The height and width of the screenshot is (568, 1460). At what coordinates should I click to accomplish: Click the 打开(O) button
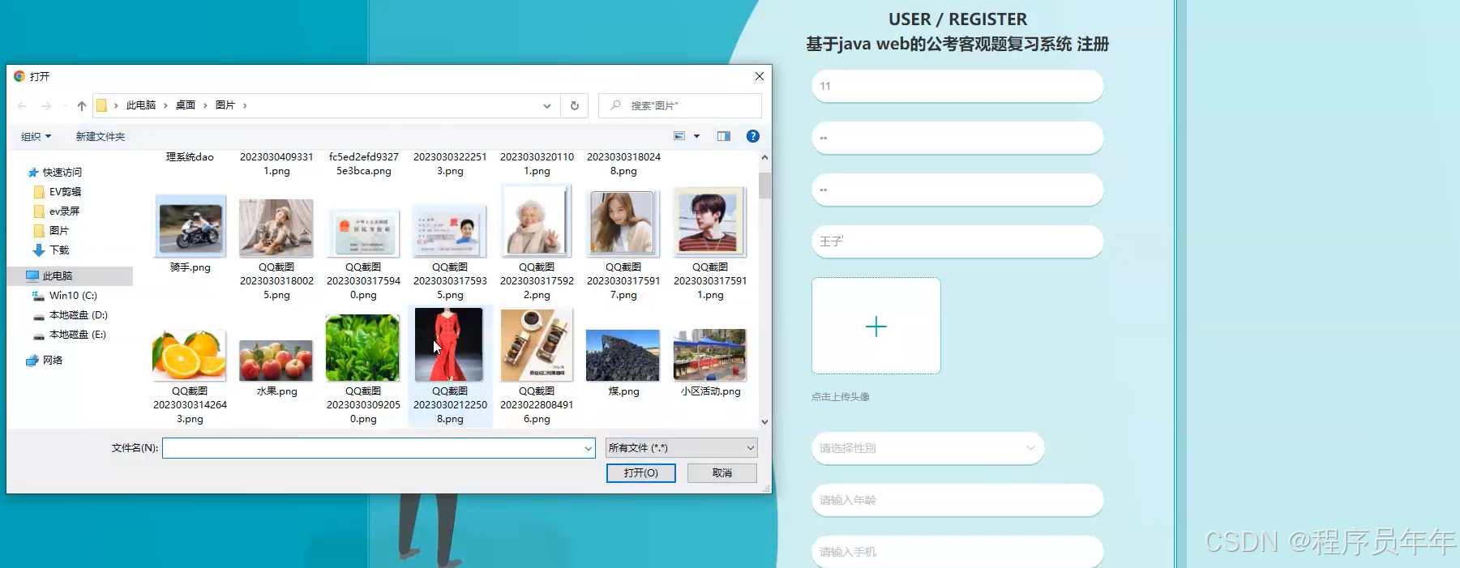click(641, 473)
